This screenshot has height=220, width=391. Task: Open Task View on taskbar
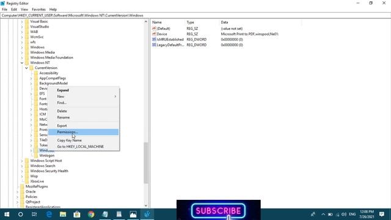[34, 215]
